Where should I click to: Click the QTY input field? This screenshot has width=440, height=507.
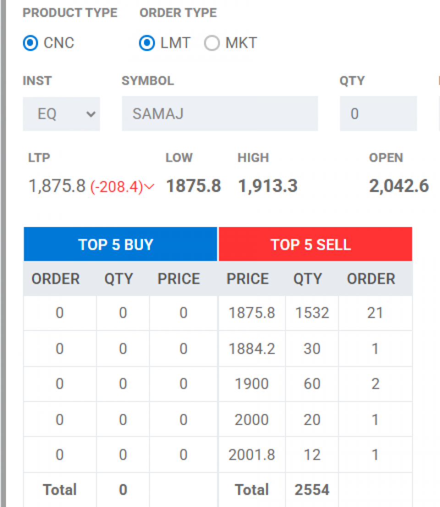[x=378, y=114]
